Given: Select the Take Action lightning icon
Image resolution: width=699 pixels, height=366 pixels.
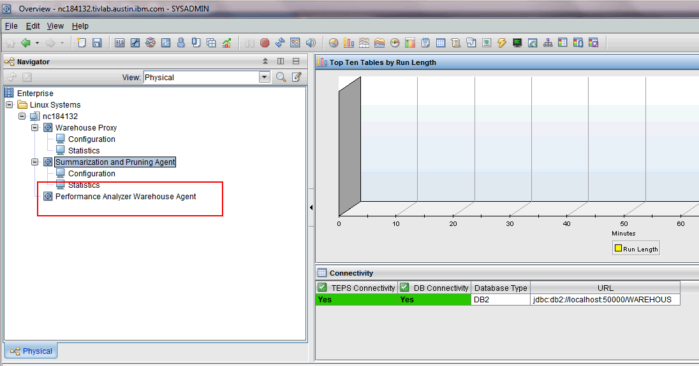Looking at the screenshot, I should [502, 43].
